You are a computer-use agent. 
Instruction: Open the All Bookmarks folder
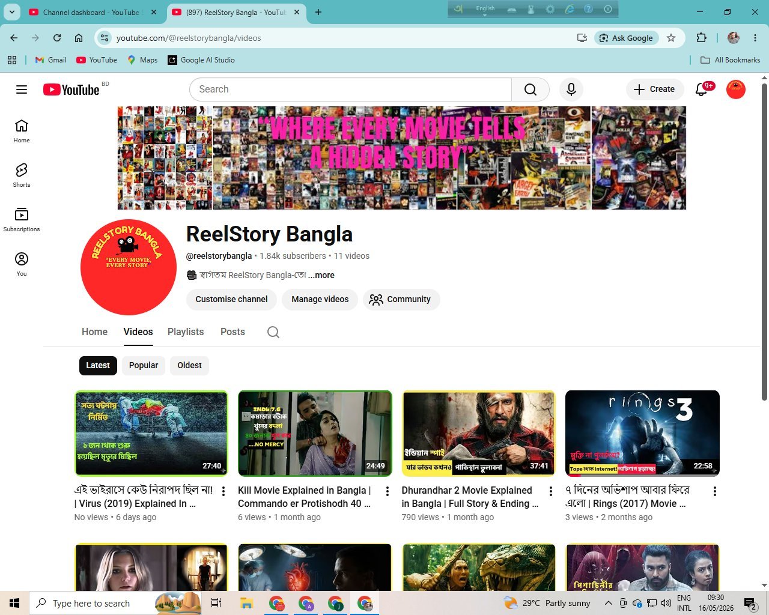[x=731, y=60]
